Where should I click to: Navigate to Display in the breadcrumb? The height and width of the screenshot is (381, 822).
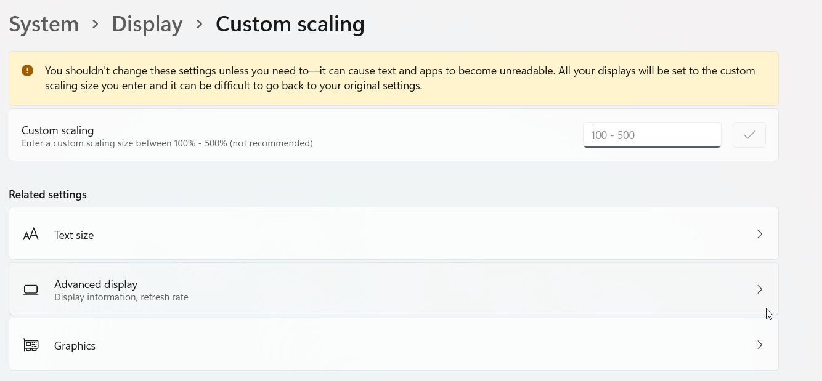(x=147, y=24)
